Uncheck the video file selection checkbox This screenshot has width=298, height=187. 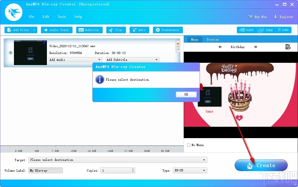click(11, 53)
